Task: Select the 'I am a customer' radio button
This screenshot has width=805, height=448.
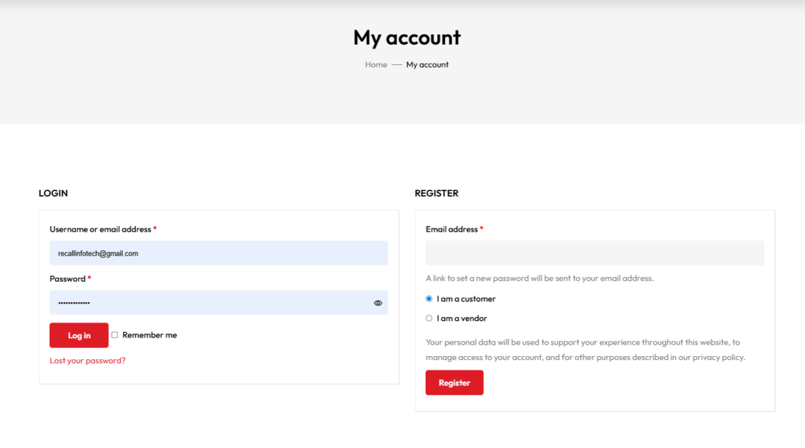Action: click(x=429, y=299)
